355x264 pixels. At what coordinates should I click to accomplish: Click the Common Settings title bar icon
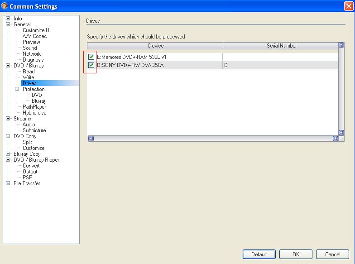click(x=5, y=6)
